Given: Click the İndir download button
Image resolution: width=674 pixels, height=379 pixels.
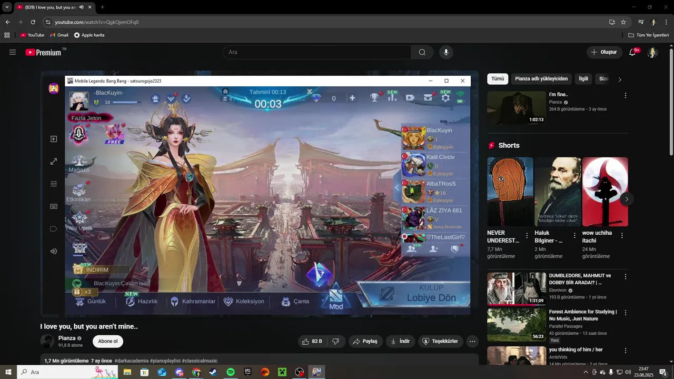Looking at the screenshot, I should 400,341.
